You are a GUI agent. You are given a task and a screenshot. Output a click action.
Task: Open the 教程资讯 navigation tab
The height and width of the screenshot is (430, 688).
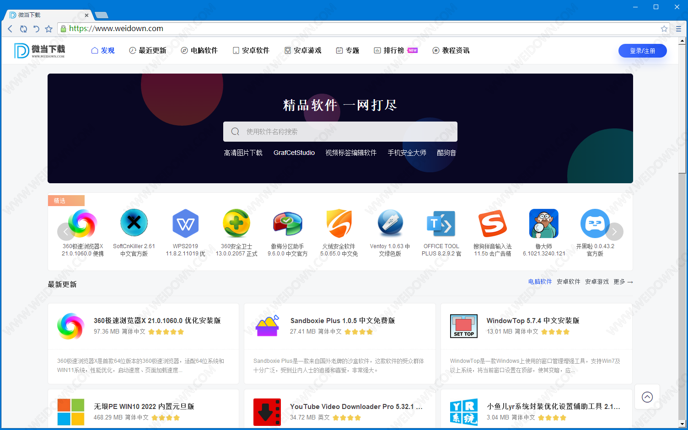(x=451, y=50)
